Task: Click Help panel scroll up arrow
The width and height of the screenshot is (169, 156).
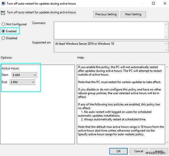Action: point(167,67)
